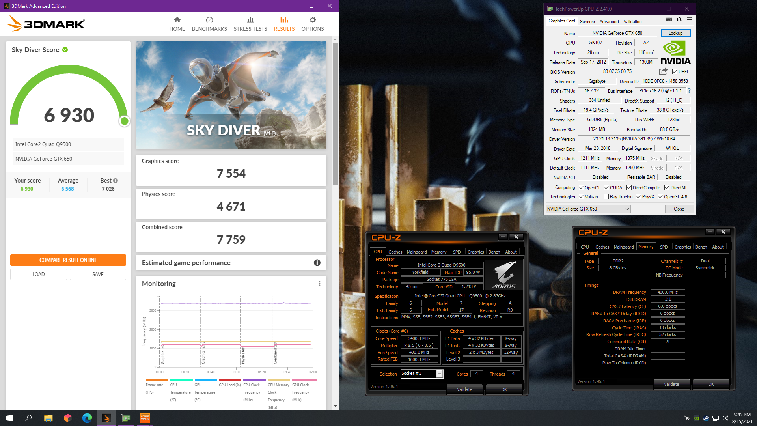
Task: Click the scrollbar down arrow in 3DMark
Action: [336, 406]
